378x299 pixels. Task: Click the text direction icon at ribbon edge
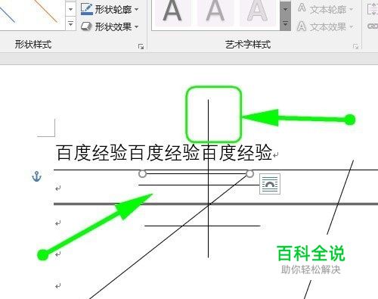tap(372, 9)
